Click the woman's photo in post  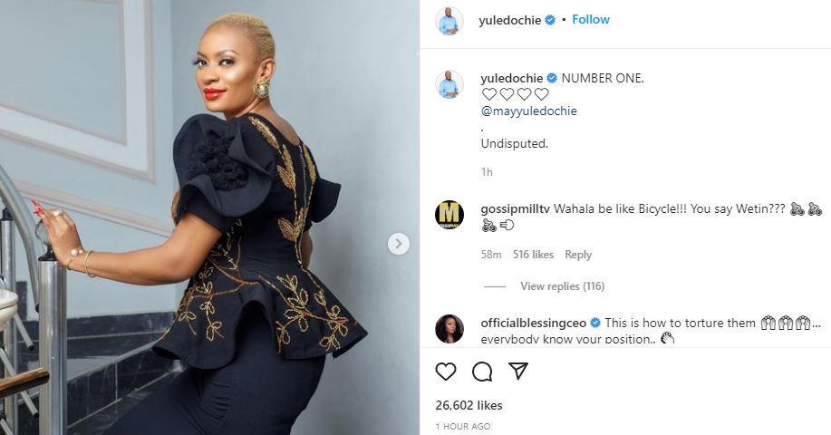coord(210,217)
